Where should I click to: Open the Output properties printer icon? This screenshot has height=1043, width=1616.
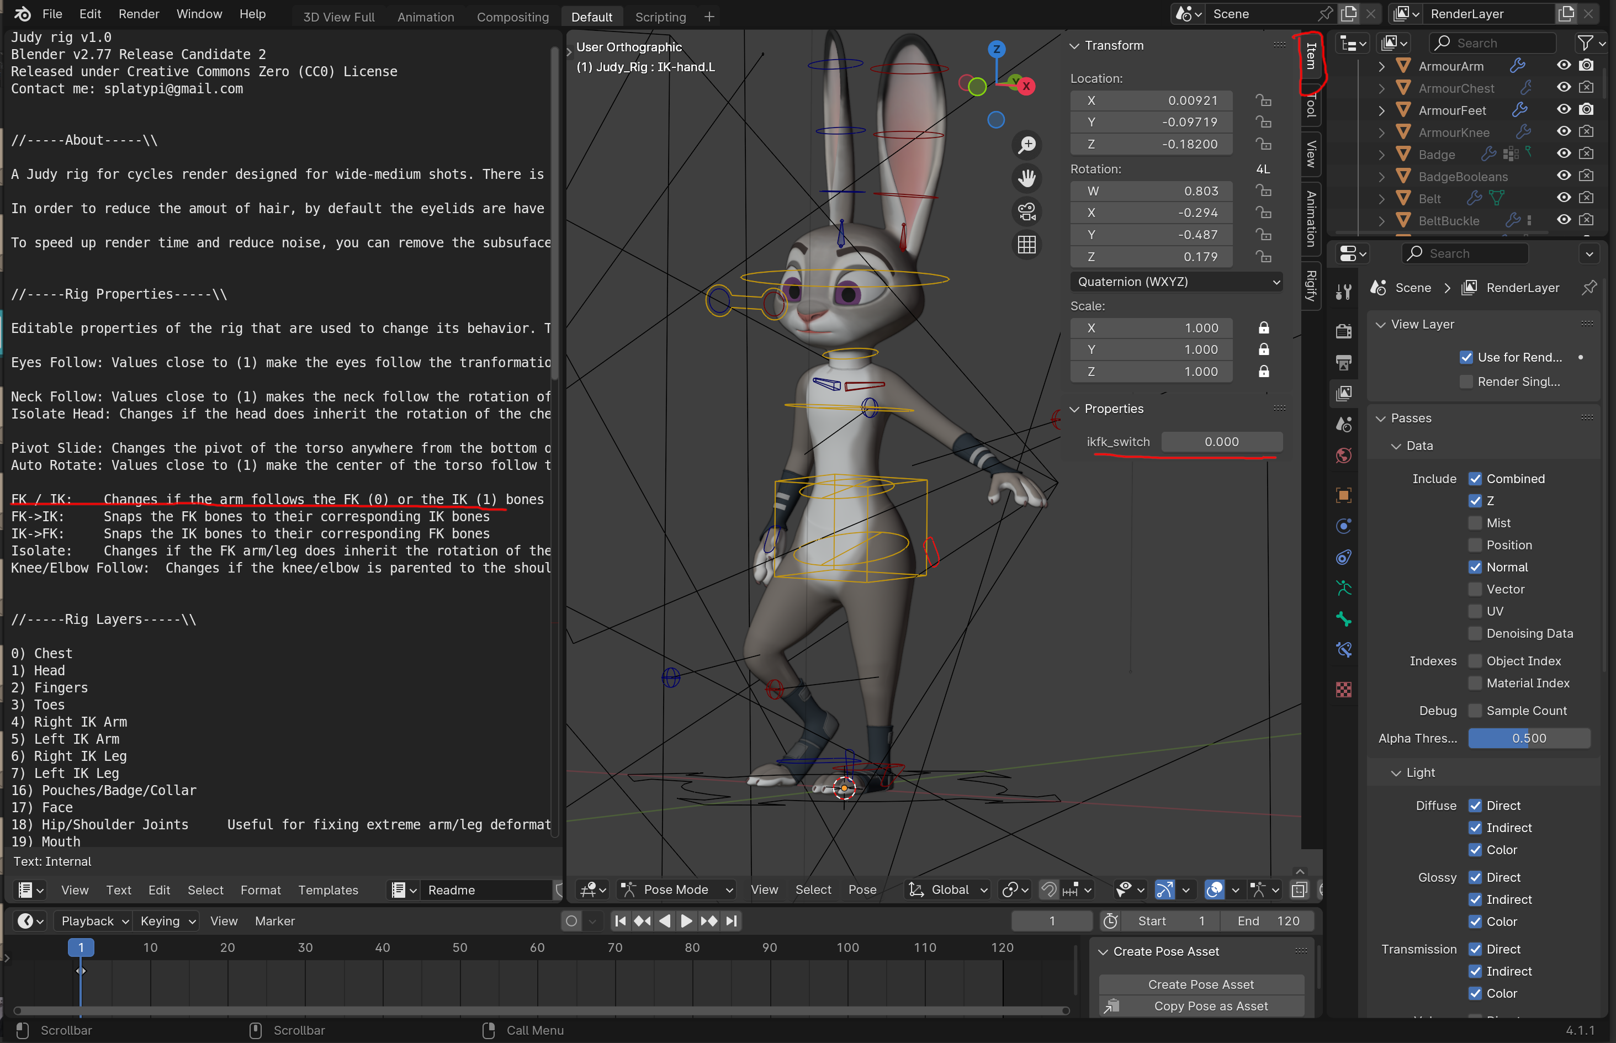coord(1344,362)
